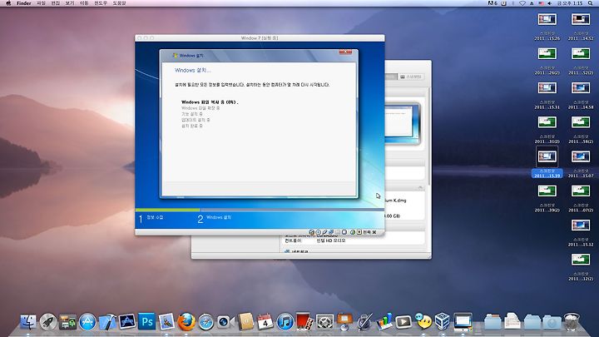The height and width of the screenshot is (337, 599).
Task: Click the VirtualBox Manager vertical scrollbar
Action: pos(429,136)
